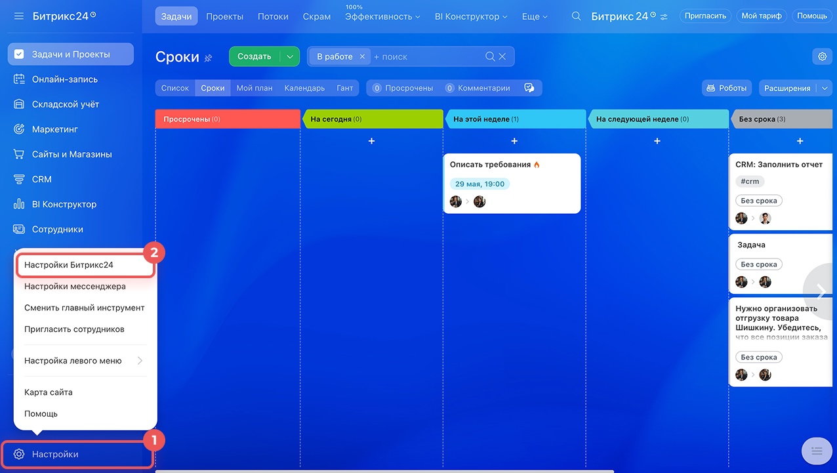This screenshot has width=837, height=473.
Task: Switch to the Гант view
Action: click(x=345, y=88)
